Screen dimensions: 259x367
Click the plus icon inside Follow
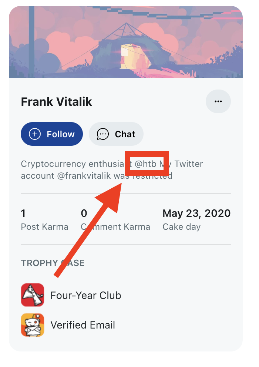coord(35,134)
